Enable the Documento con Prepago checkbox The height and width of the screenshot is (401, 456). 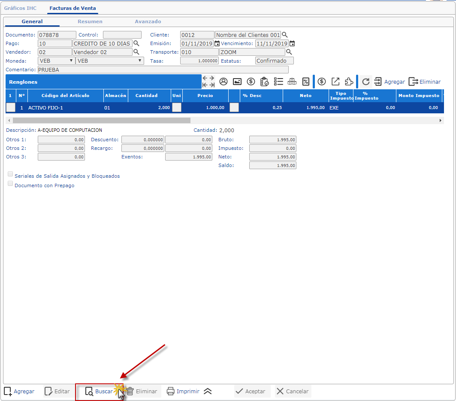pos(10,184)
